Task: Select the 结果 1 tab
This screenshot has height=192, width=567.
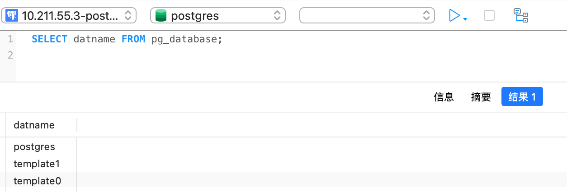Action: [522, 97]
